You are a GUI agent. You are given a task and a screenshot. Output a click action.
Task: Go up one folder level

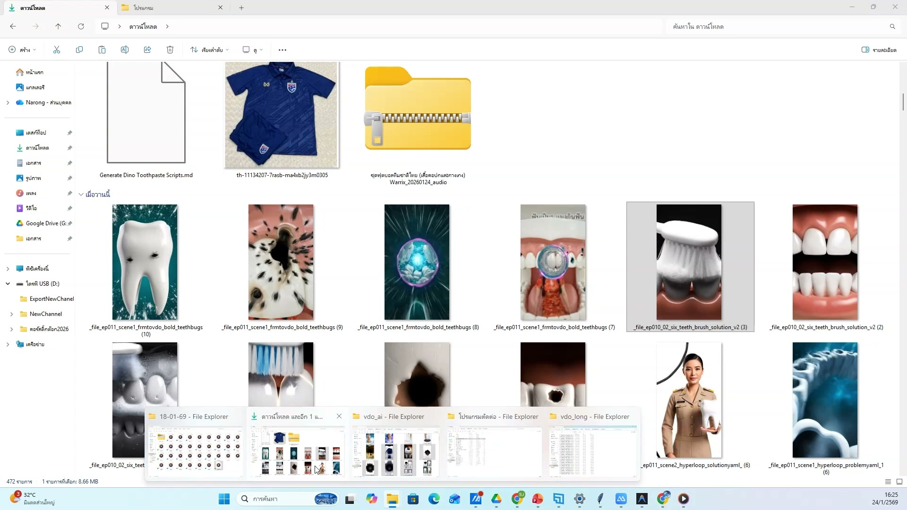[x=58, y=26]
